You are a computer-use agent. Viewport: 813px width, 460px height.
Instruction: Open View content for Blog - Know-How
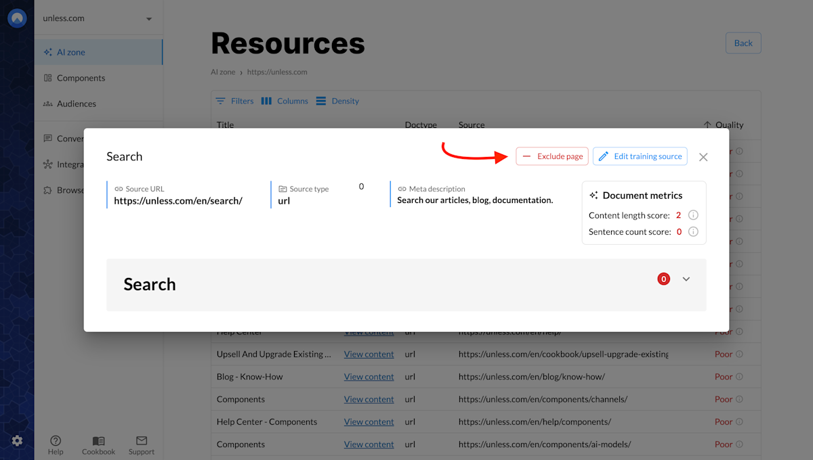[369, 376]
